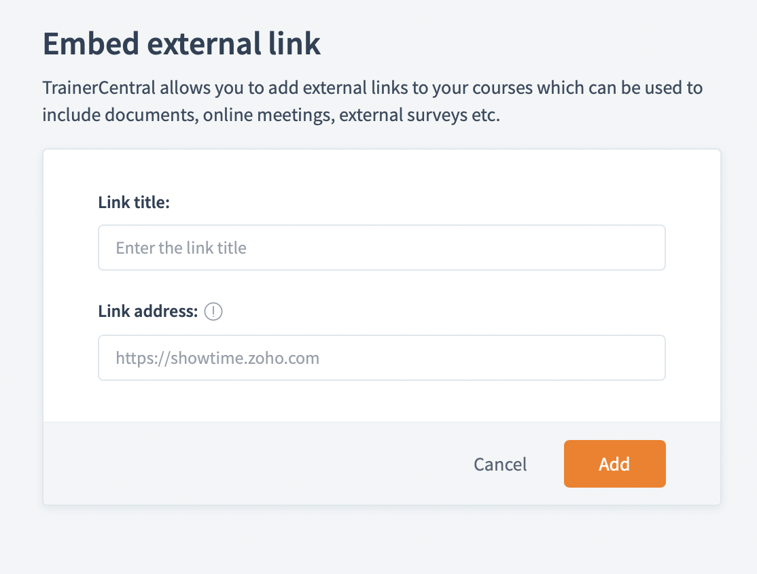Viewport: 757px width, 574px height.
Task: Focus the Link title input field
Action: (x=381, y=248)
